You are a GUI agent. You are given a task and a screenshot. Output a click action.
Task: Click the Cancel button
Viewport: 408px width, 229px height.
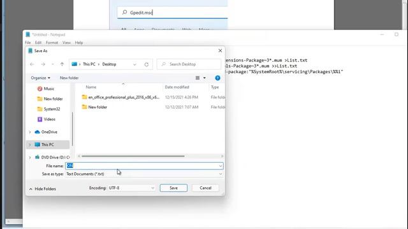point(205,188)
